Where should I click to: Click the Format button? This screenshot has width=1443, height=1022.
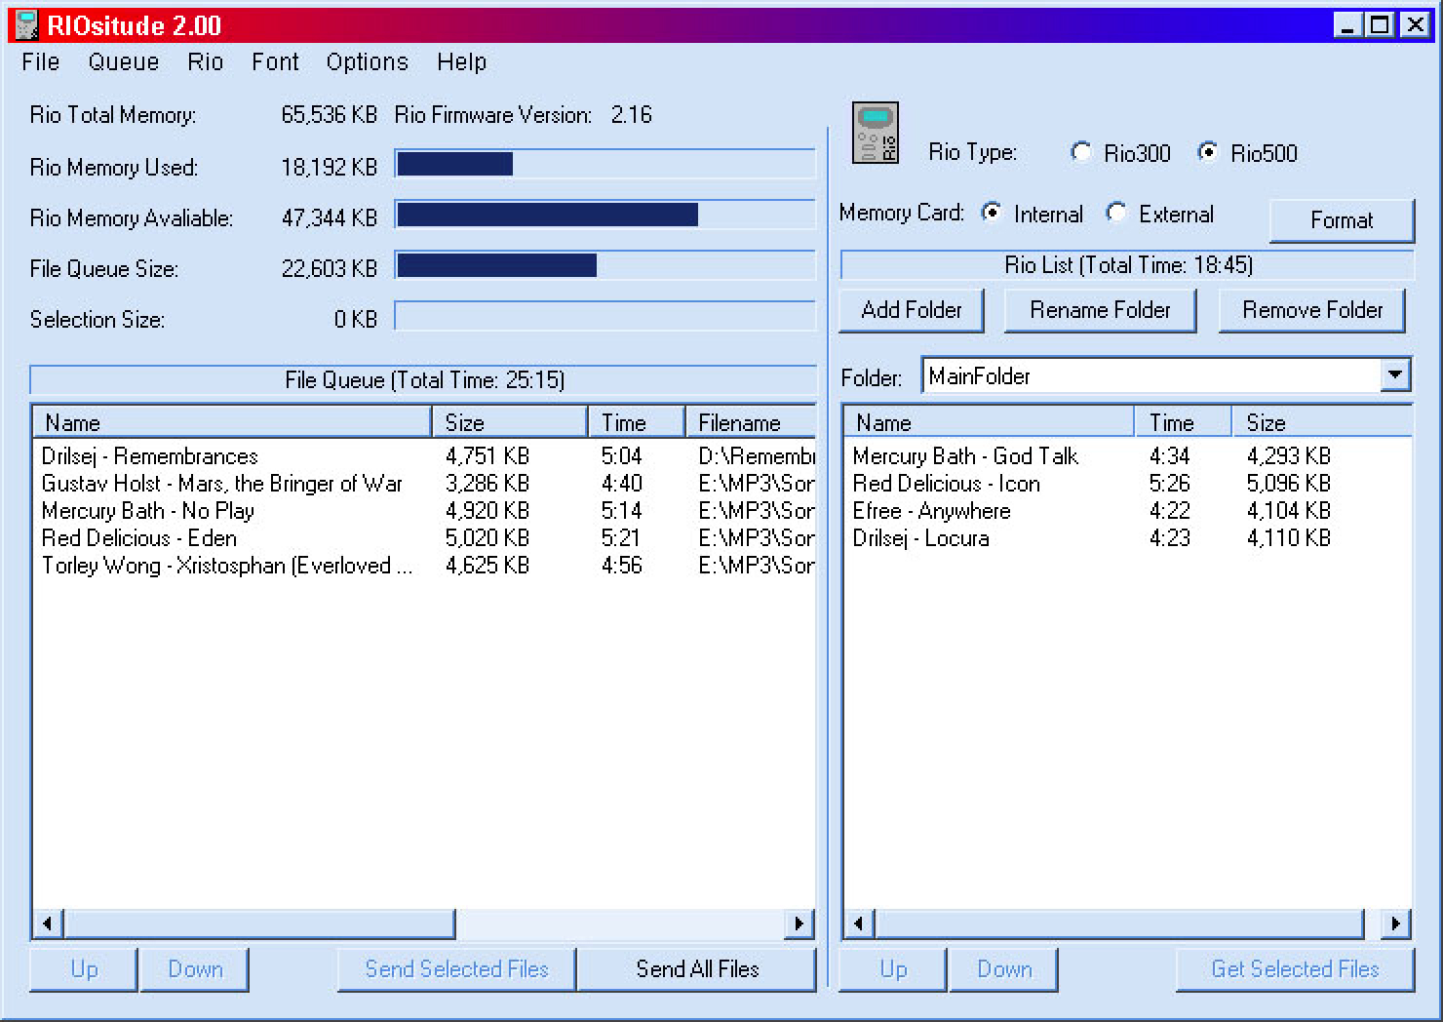tap(1342, 220)
